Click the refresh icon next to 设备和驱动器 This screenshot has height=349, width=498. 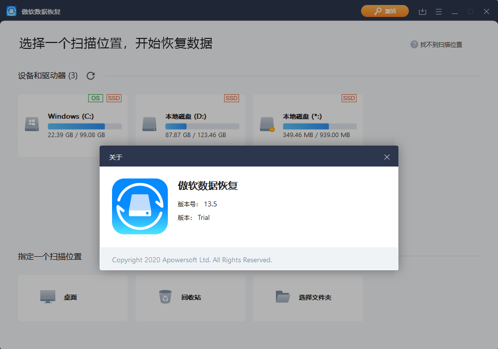point(90,76)
